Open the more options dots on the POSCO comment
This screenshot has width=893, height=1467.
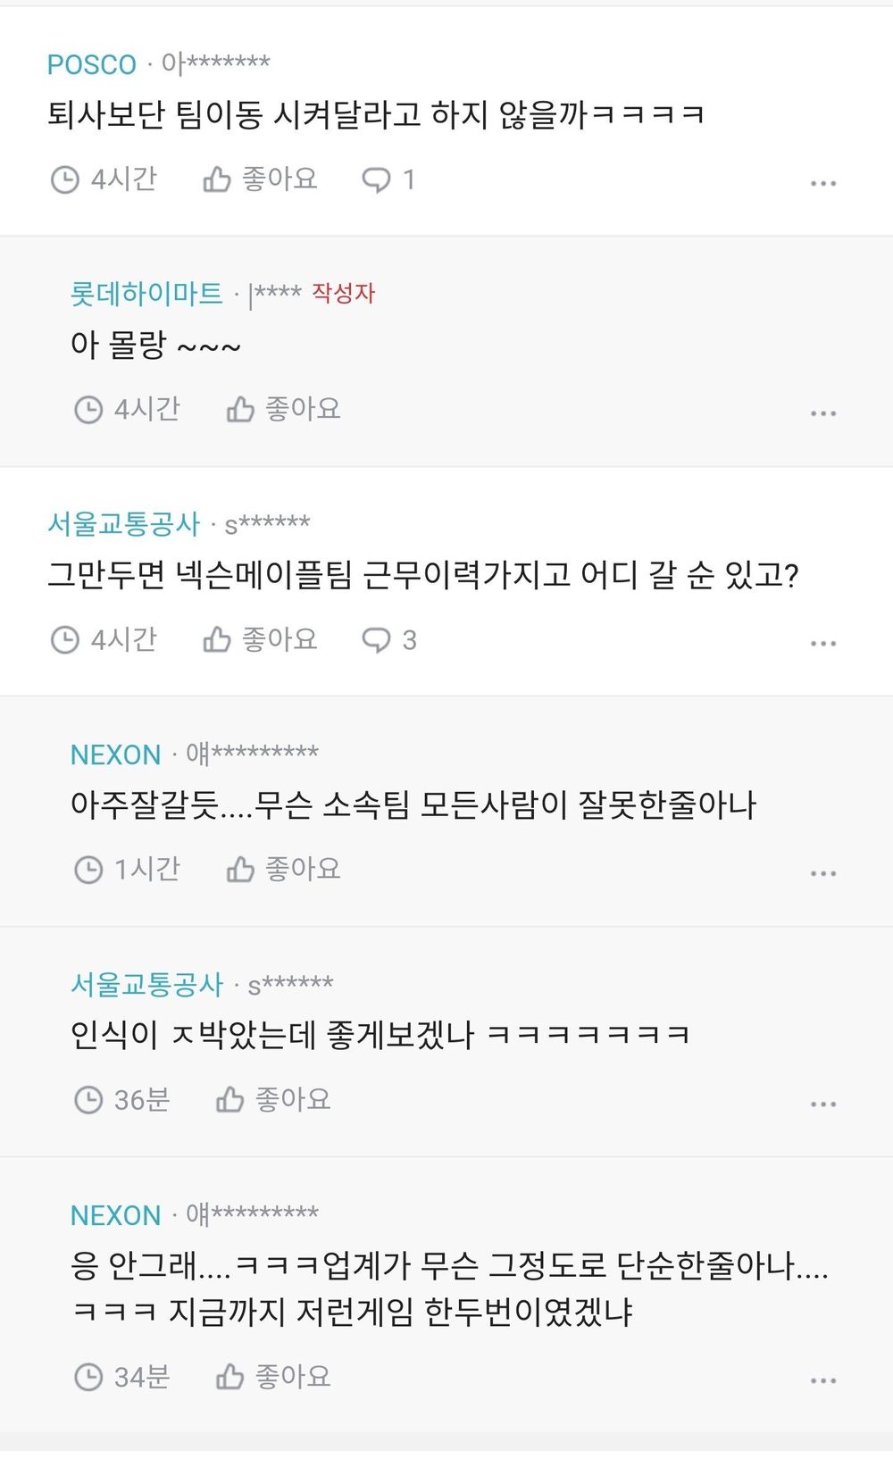tap(822, 183)
